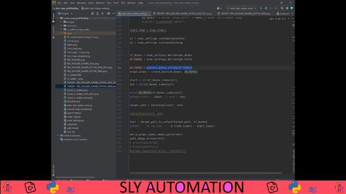346x194 pixels.
Task: Select world_rs_walker.png file
Action: click(x=77, y=90)
